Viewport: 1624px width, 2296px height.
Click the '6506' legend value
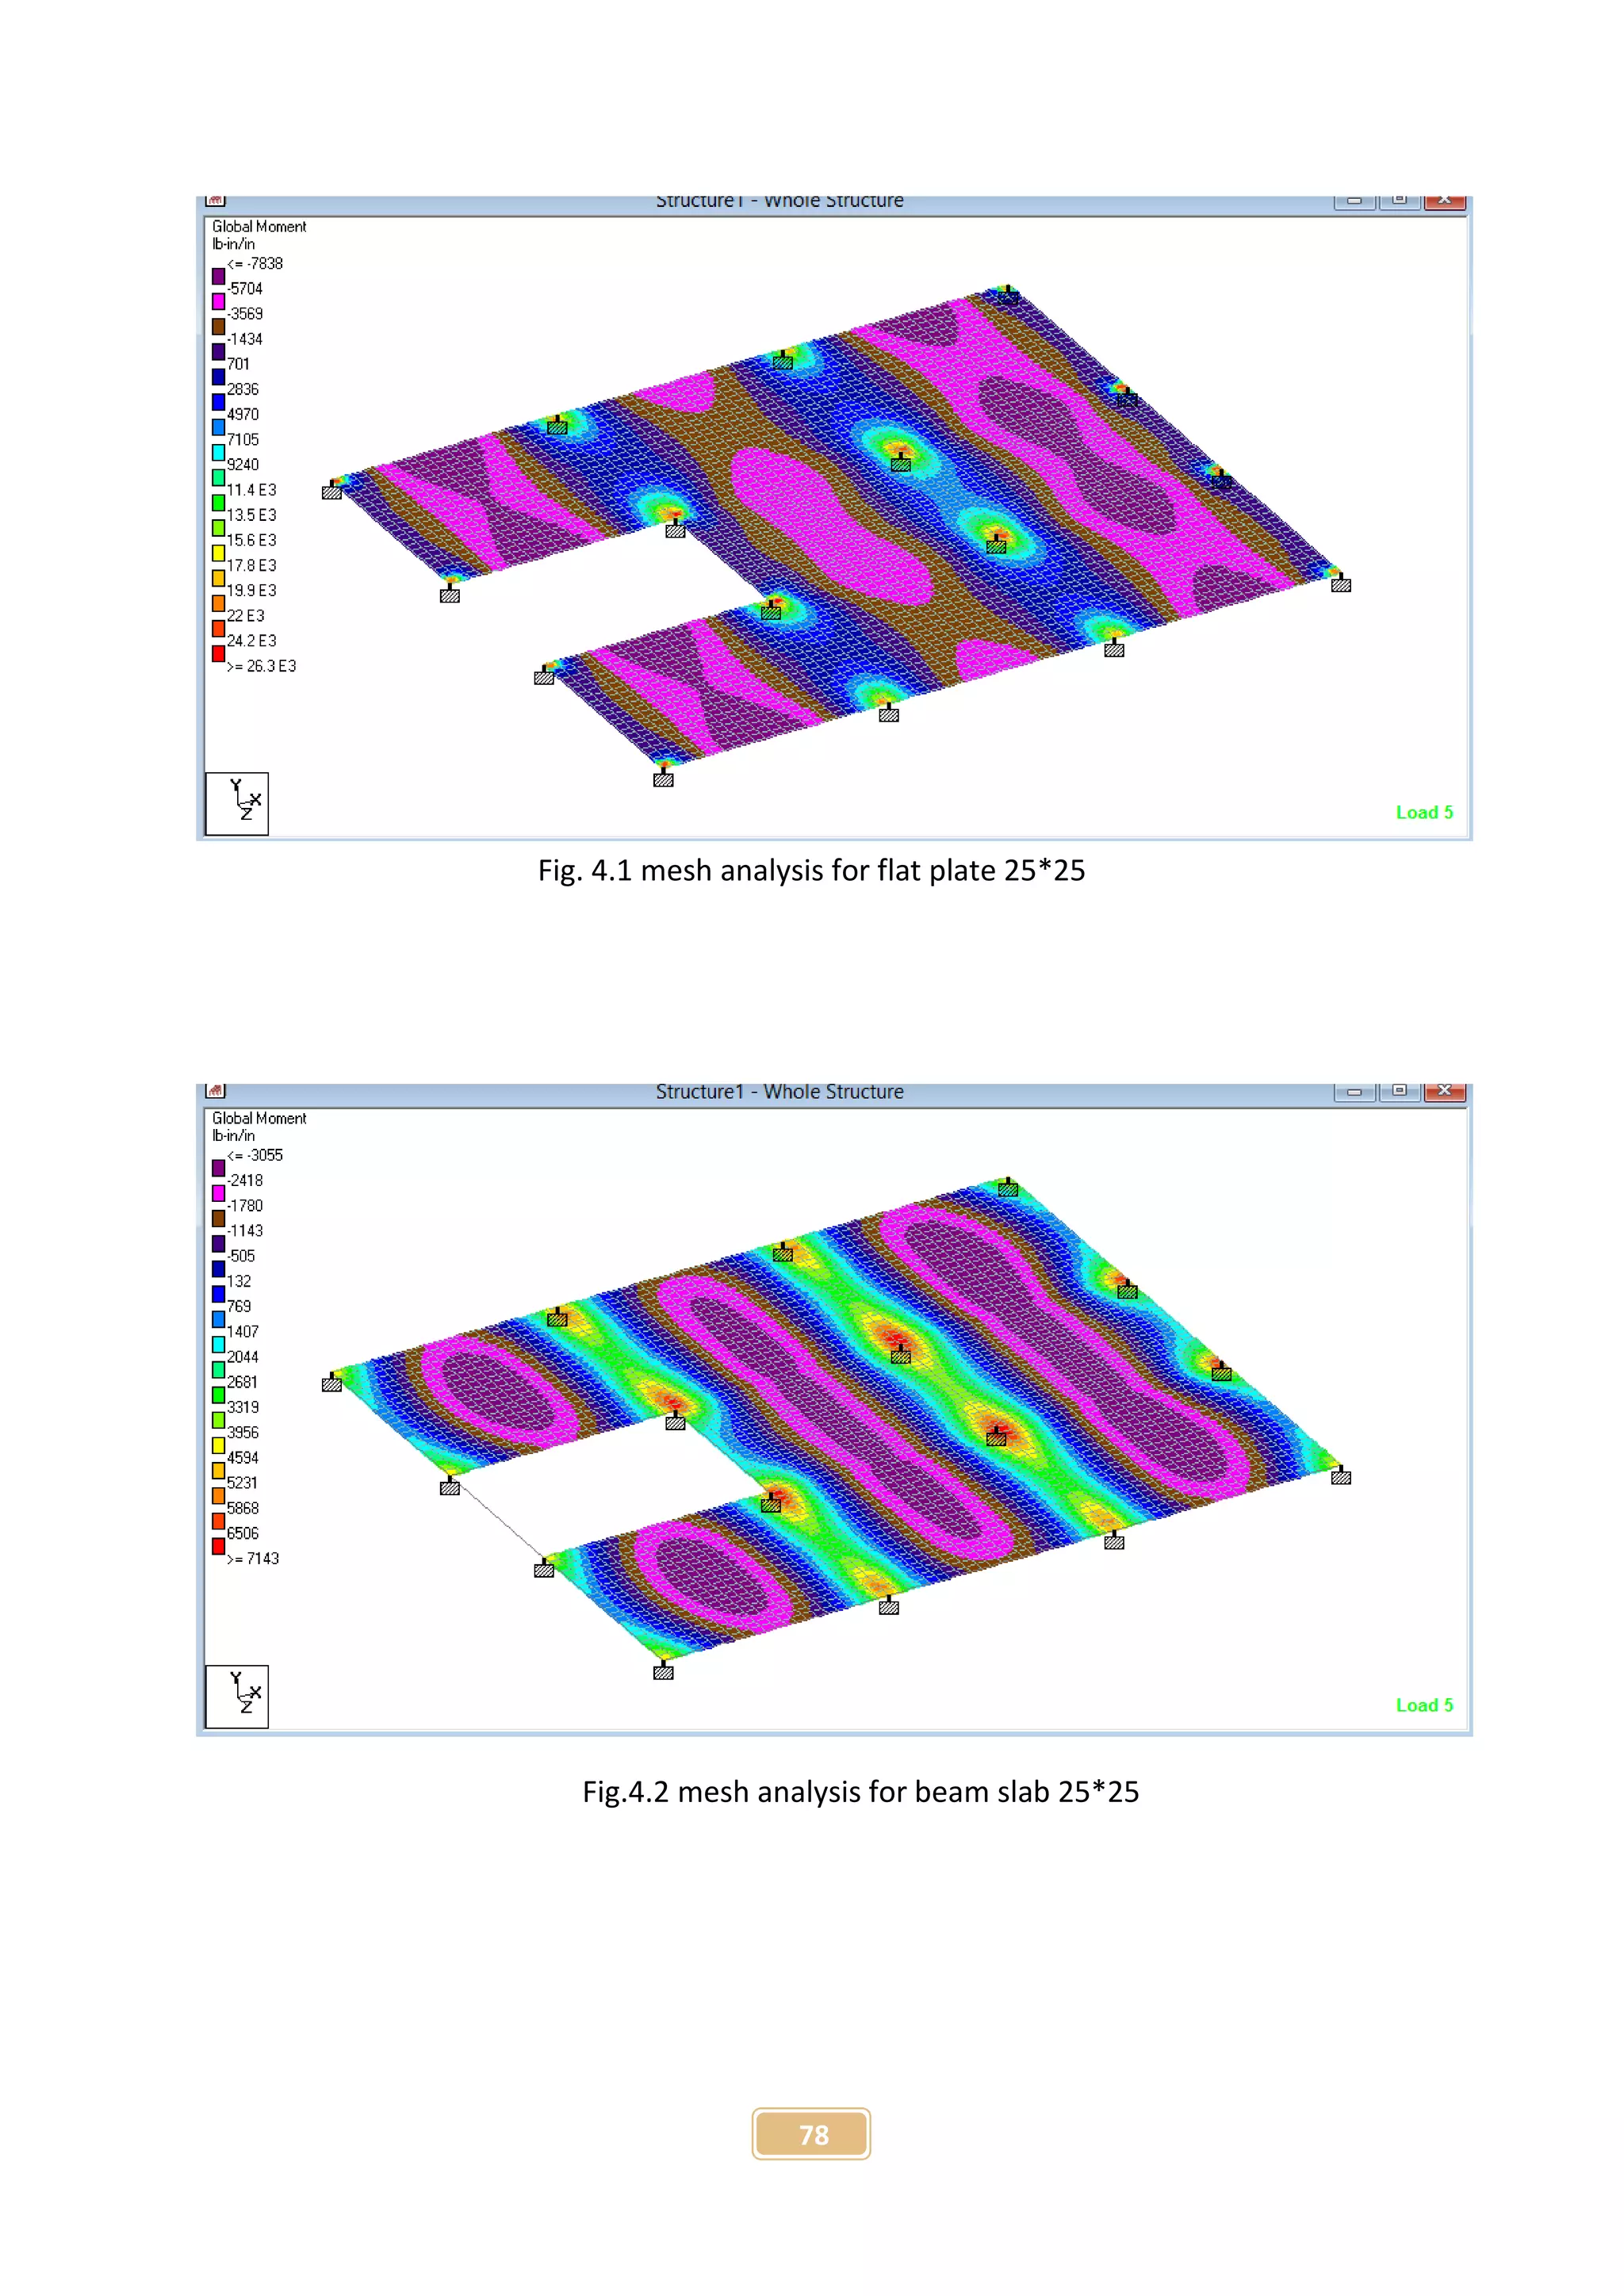point(243,1534)
